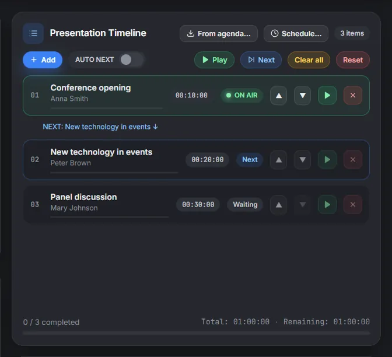Click the Waiting status badge
392x357 pixels.
pos(245,205)
